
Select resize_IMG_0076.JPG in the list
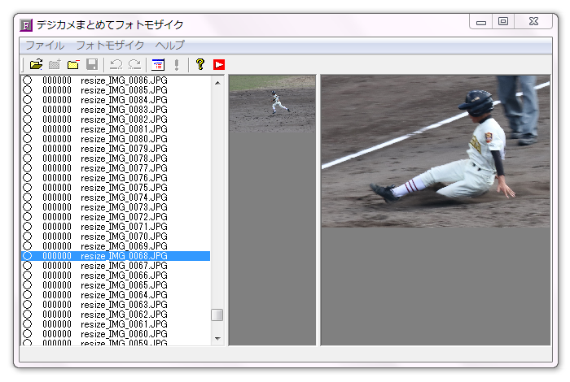point(116,178)
